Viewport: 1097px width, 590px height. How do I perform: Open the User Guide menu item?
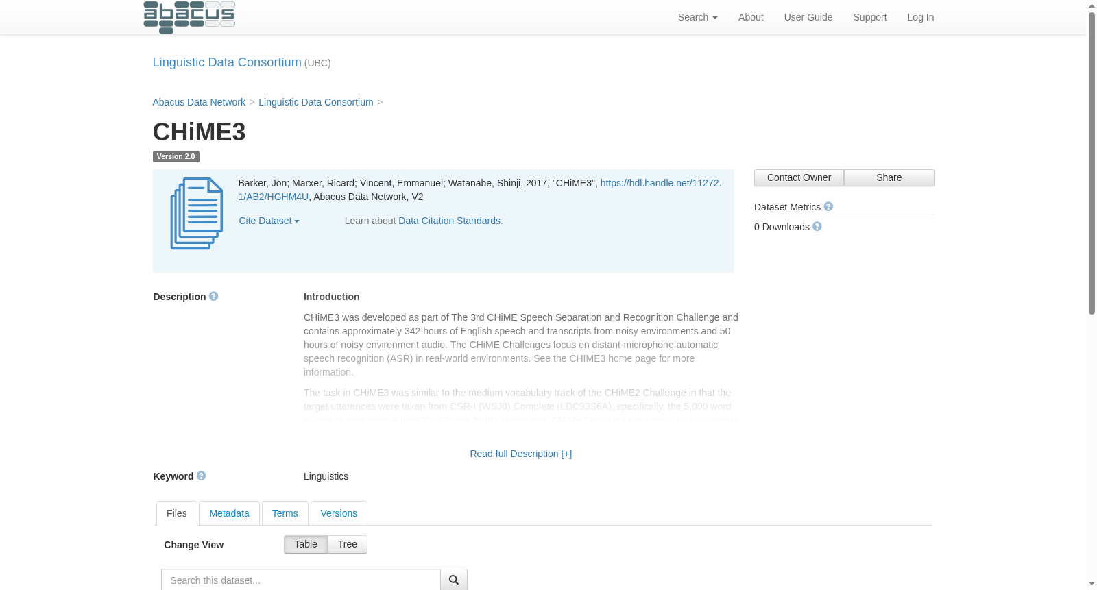pos(808,17)
